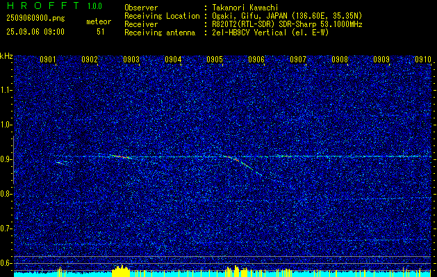This screenshot has width=437, height=277.
Task: Click the HROFFT program title
Action: [x=43, y=6]
